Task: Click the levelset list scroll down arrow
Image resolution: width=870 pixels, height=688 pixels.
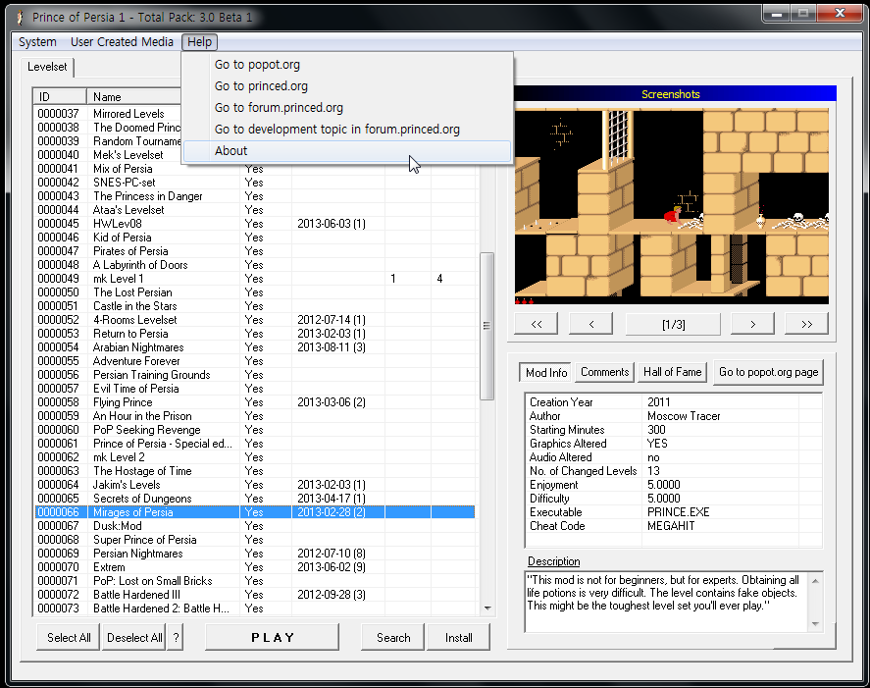Action: pyautogui.click(x=487, y=609)
